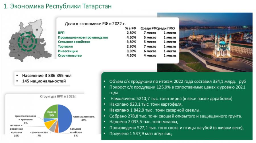This screenshot has height=143, width=256.
Task: Click the '% в РФ' column header
Action: tap(131, 28)
